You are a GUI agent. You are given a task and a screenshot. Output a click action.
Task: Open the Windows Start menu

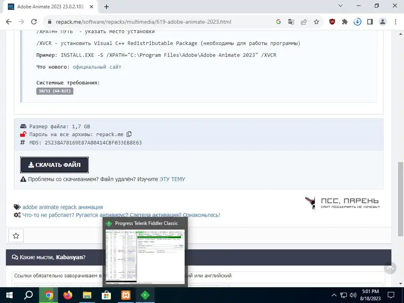point(9,295)
